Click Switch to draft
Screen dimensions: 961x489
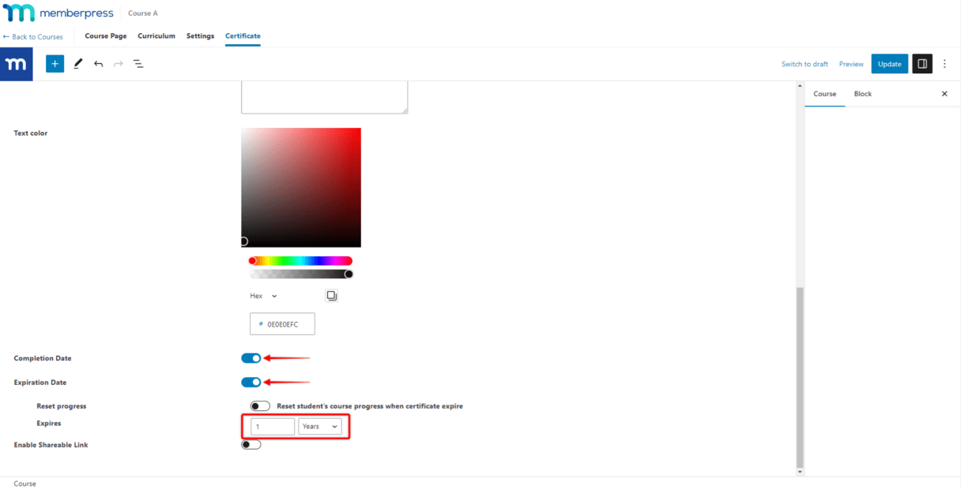(x=805, y=64)
